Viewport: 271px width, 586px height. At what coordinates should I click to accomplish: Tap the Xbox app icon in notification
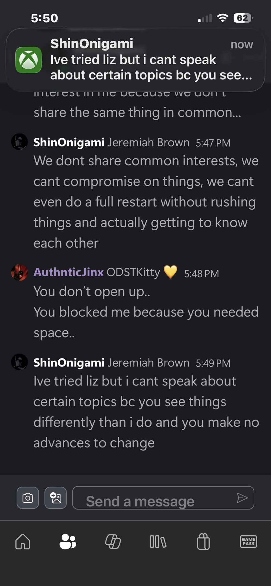29,60
